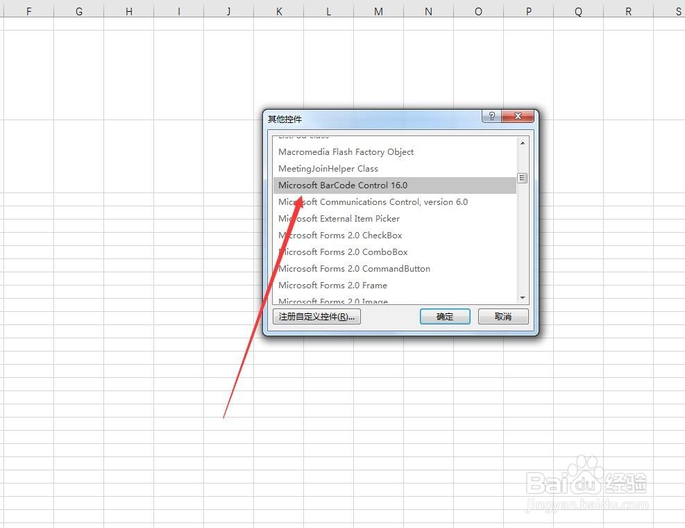
Task: Choose Microsoft Communications Control, version 6.0
Action: [x=394, y=201]
